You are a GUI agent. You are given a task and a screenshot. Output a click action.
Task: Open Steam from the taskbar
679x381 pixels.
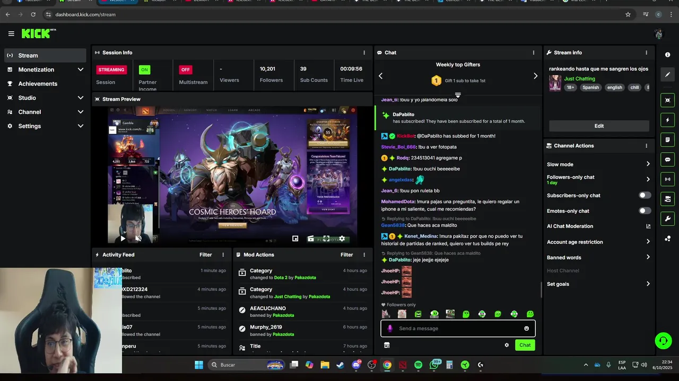coord(340,365)
